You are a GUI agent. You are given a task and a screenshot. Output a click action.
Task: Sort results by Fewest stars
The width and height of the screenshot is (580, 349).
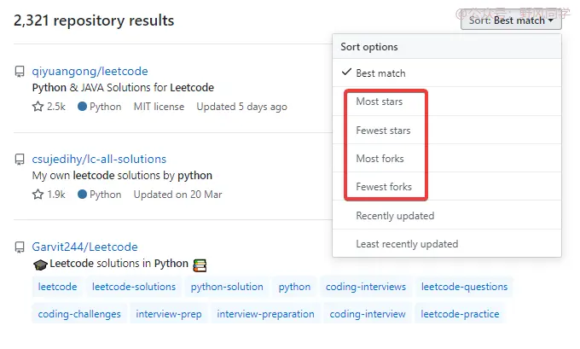[x=383, y=131]
